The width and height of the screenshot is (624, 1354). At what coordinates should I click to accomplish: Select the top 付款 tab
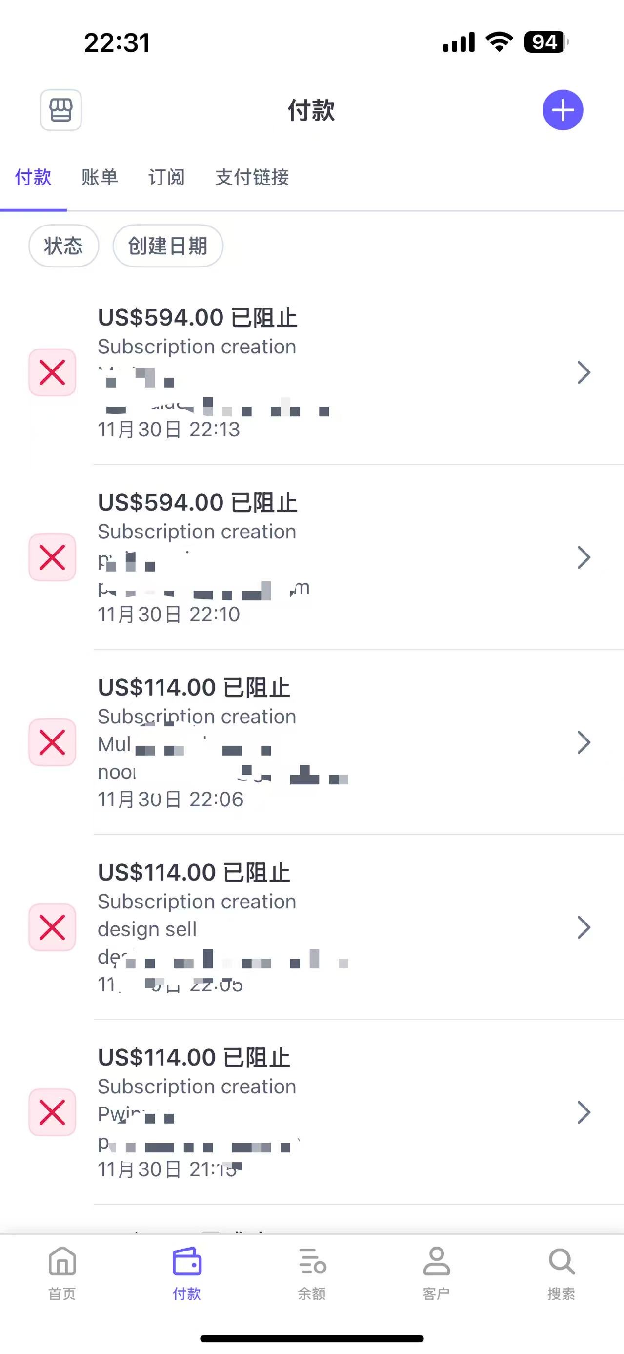pyautogui.click(x=33, y=178)
